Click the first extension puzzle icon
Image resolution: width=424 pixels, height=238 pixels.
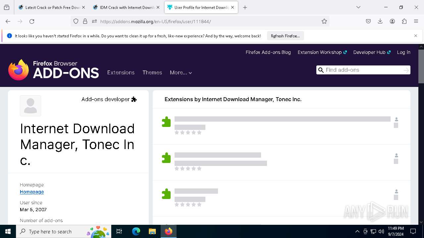tap(166, 122)
